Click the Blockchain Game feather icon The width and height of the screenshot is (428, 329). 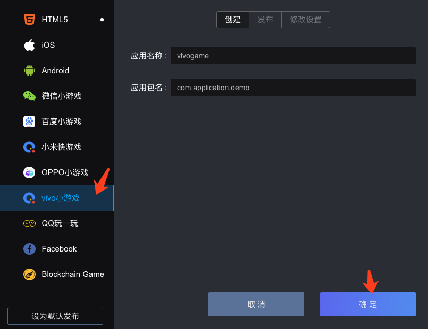(29, 274)
